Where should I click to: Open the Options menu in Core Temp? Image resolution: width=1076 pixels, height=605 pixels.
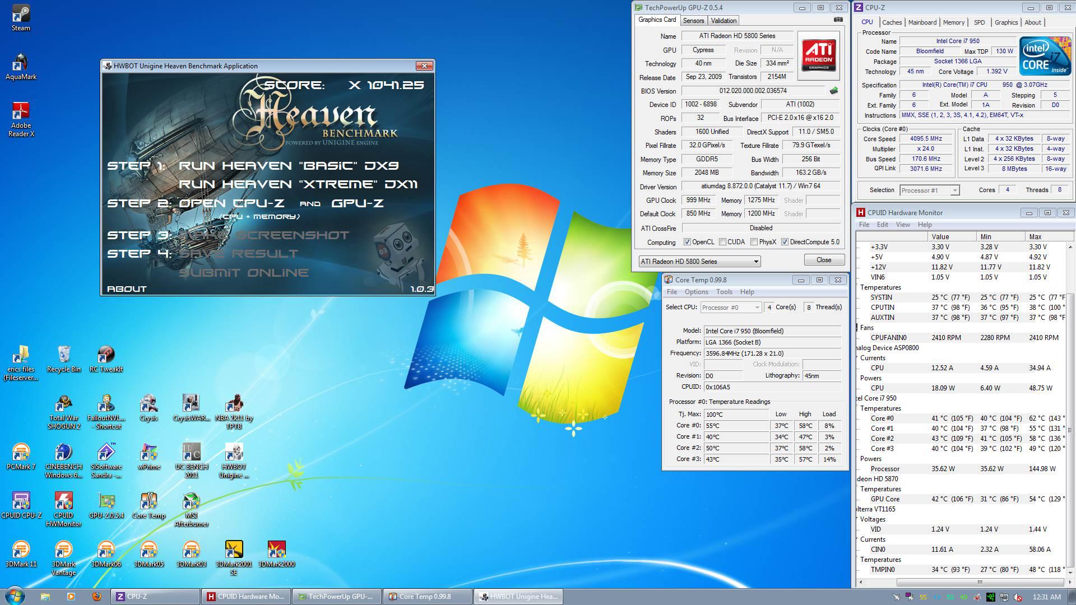pyautogui.click(x=696, y=292)
